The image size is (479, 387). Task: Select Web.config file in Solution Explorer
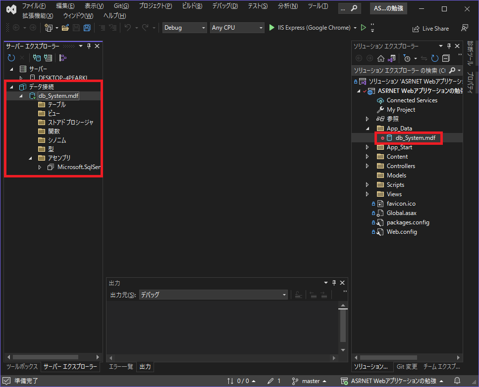point(402,232)
